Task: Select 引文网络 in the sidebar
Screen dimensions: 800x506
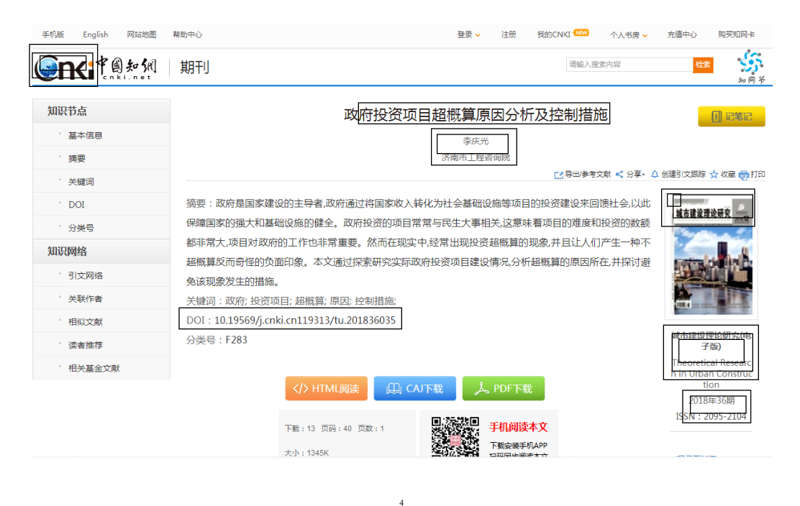Action: (86, 276)
